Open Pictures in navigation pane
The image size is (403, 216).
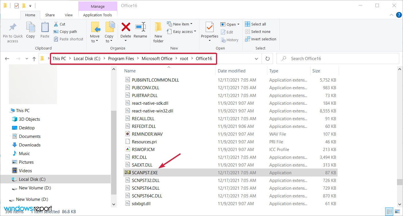click(x=26, y=162)
